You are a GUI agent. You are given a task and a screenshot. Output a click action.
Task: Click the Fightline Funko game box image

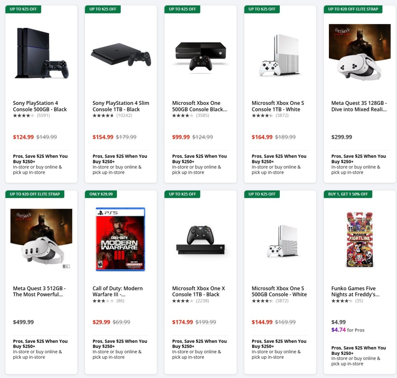pos(359,239)
